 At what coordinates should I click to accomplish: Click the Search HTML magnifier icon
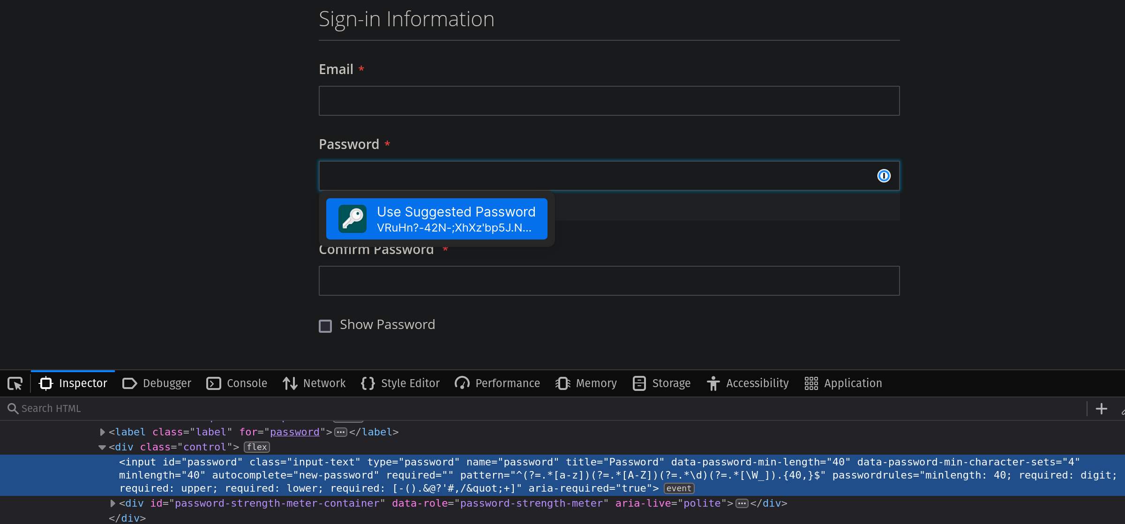tap(13, 409)
